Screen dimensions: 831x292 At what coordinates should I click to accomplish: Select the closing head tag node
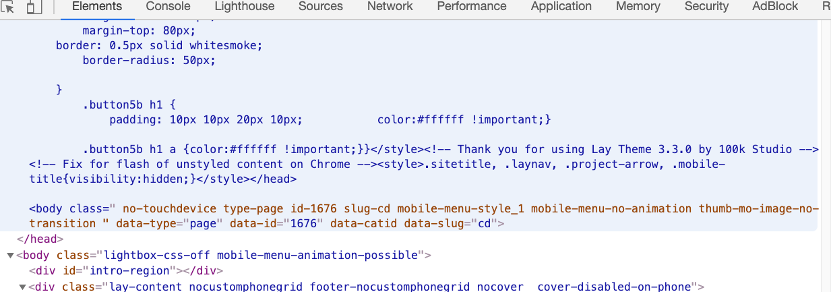point(40,239)
